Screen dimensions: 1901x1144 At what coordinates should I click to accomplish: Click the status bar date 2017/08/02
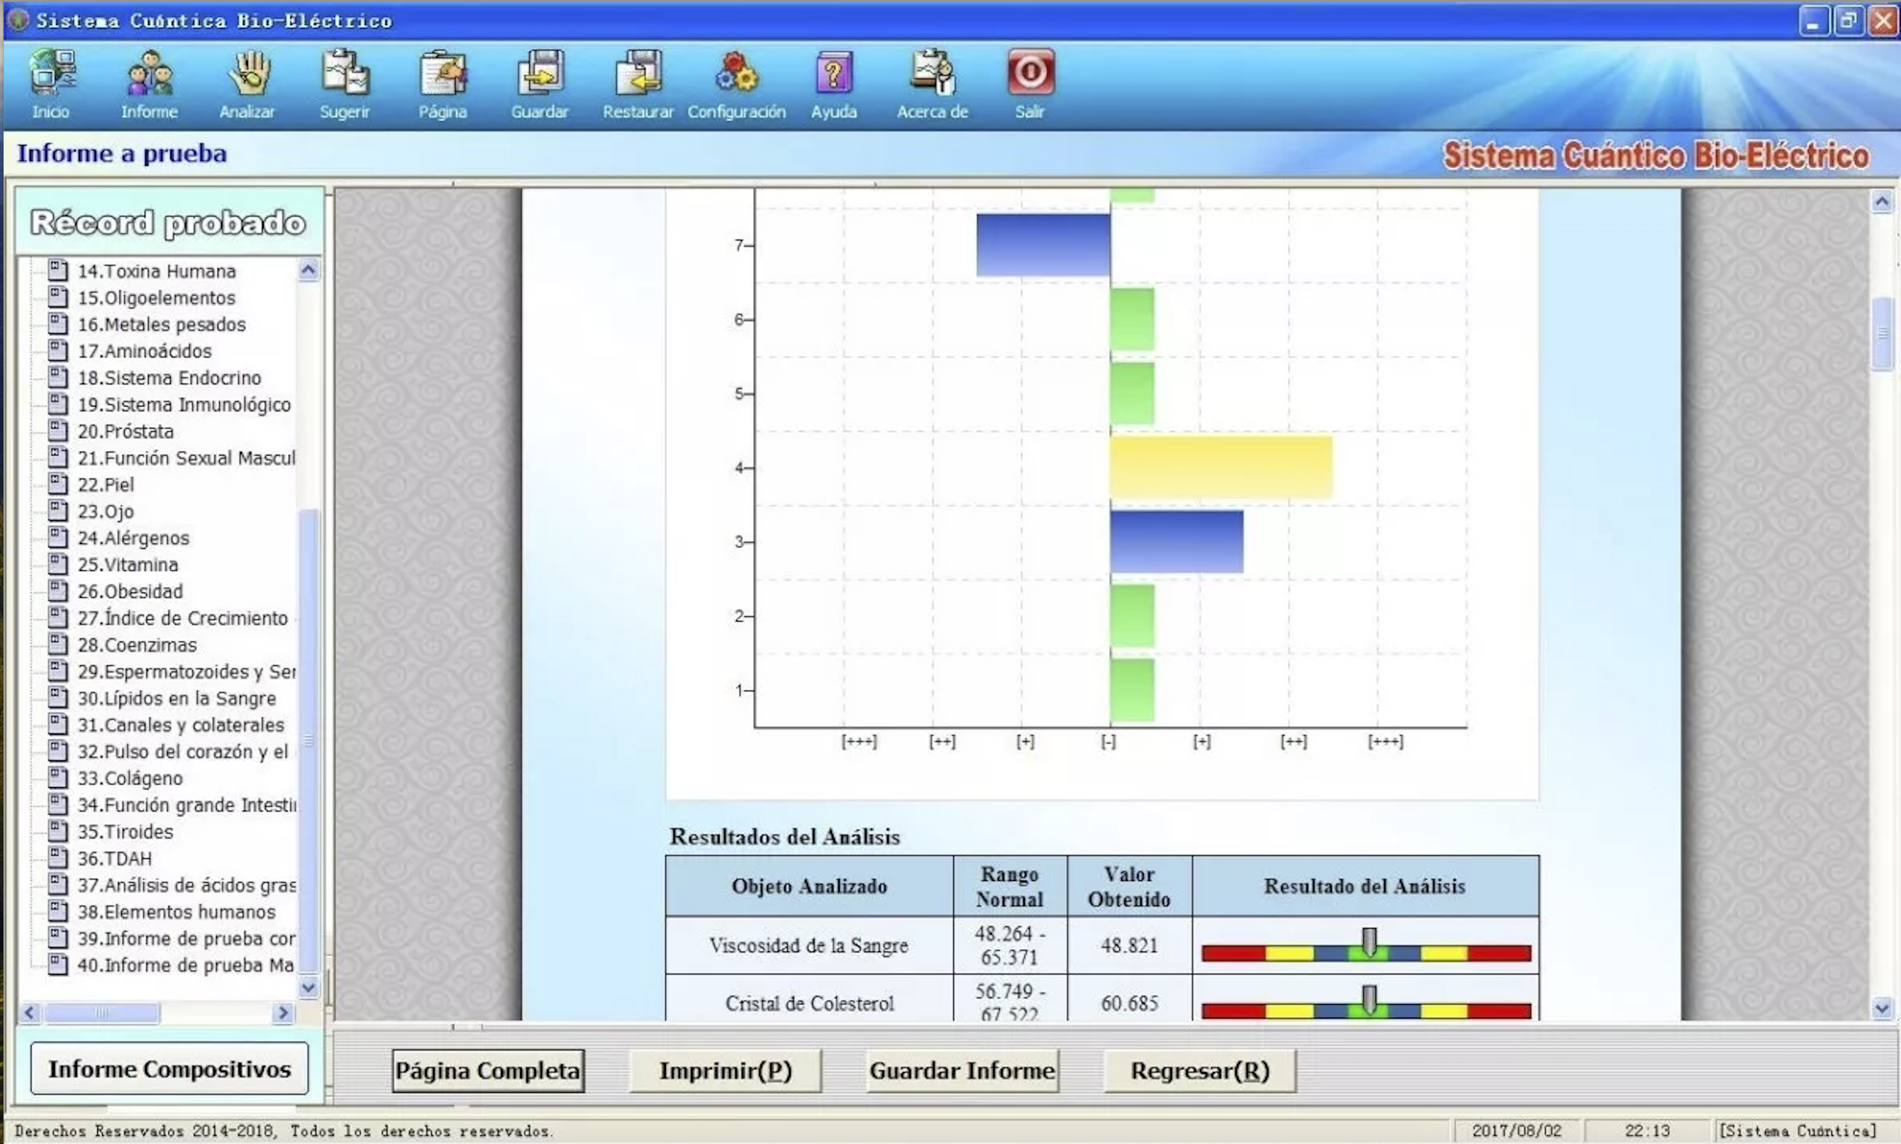click(1516, 1131)
